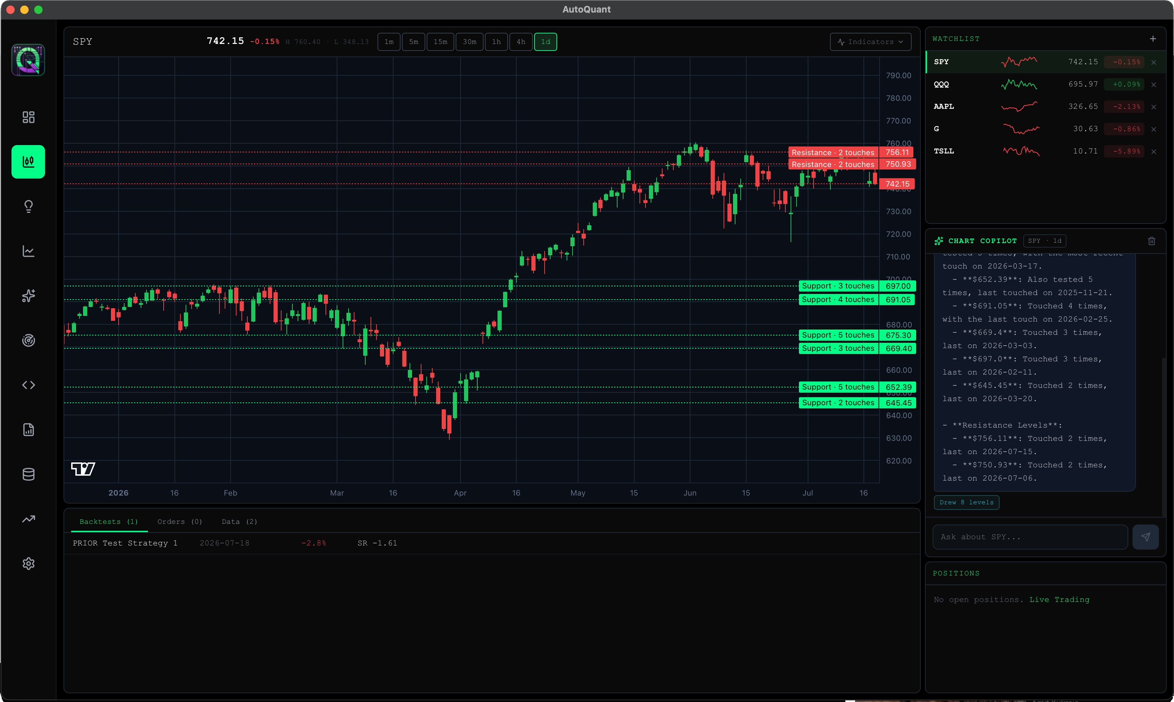Send the copilot message with paper-plane button
The image size is (1174, 702).
(x=1145, y=537)
